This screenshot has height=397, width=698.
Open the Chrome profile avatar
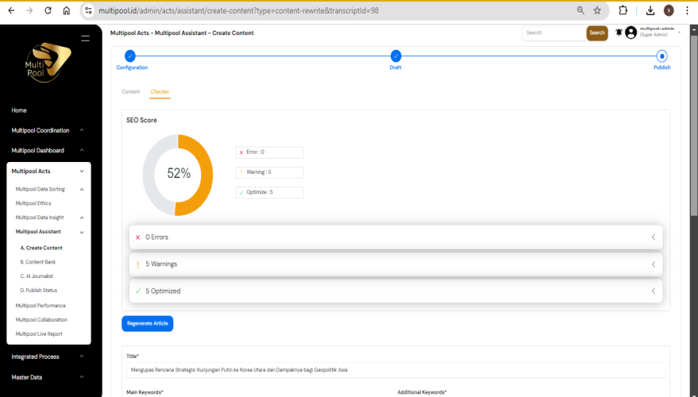point(669,10)
